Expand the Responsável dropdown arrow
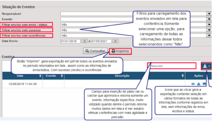The height and width of the screenshot is (122, 213). pyautogui.click(x=209, y=14)
